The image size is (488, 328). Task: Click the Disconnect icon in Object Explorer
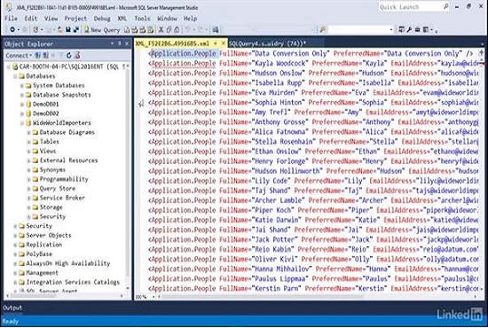[x=45, y=56]
